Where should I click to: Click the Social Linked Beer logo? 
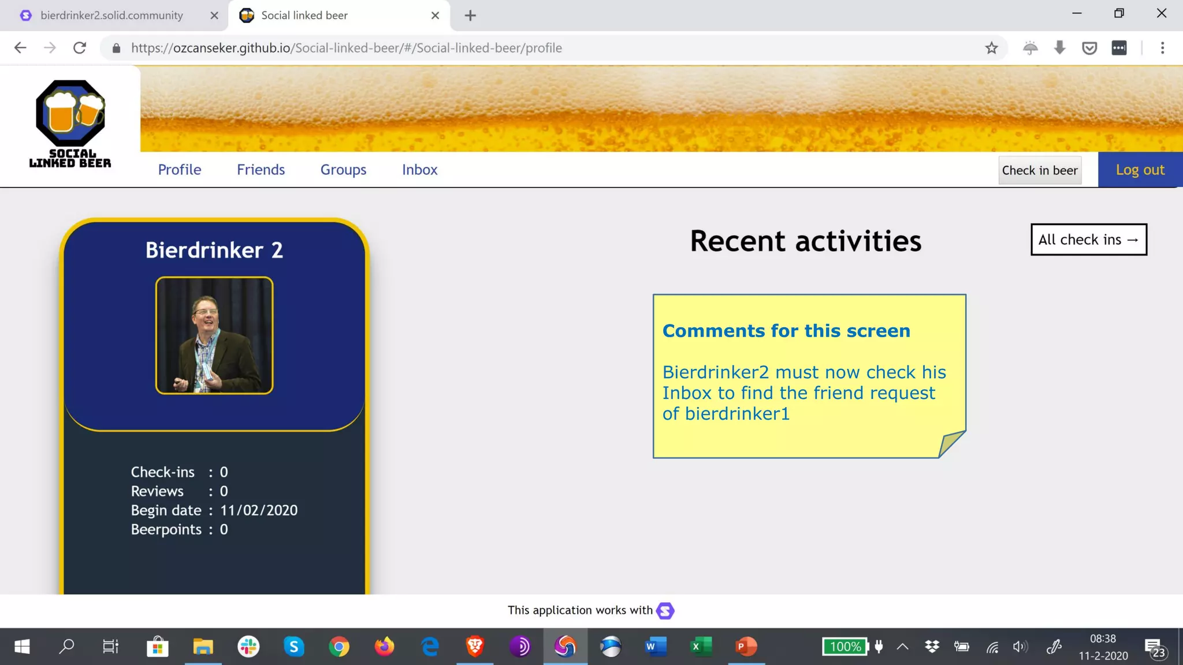tap(70, 124)
